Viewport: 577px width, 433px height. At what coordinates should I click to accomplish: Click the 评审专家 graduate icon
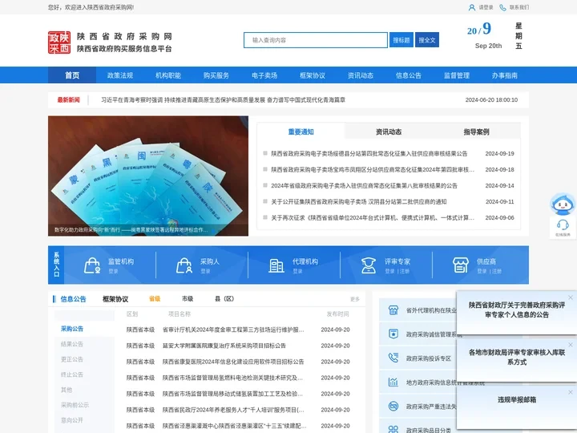[x=369, y=265]
